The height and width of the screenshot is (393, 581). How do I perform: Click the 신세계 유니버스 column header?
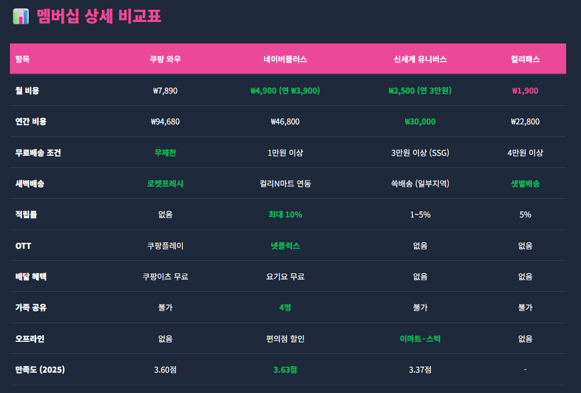[x=420, y=59]
